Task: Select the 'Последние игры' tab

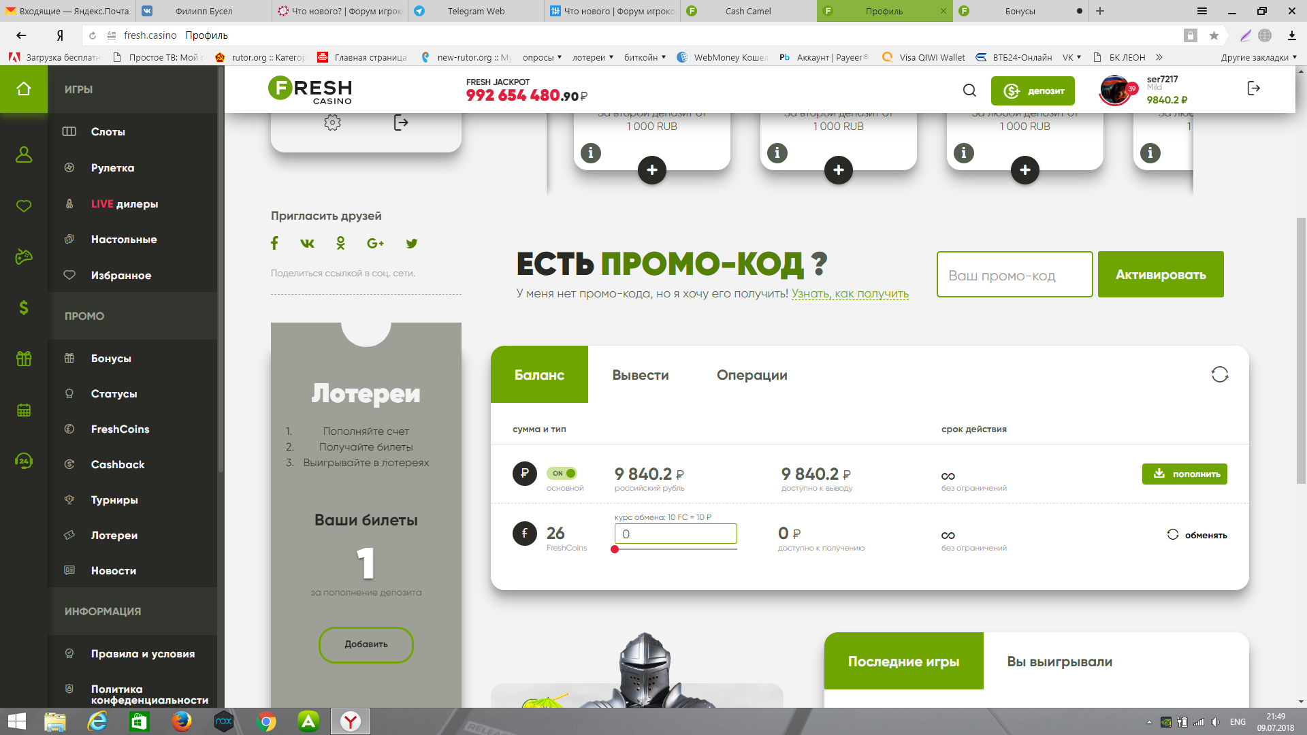Action: (x=903, y=661)
